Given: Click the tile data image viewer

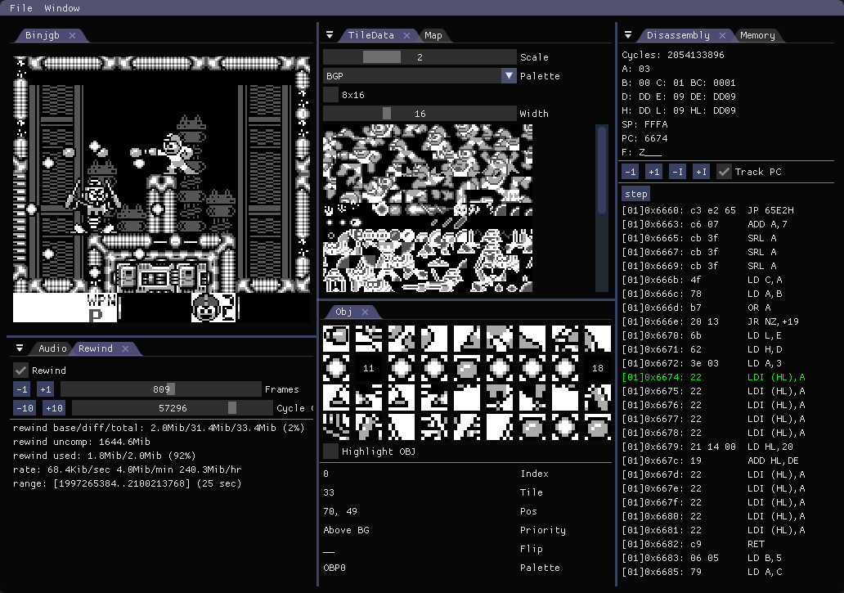Looking at the screenshot, I should point(428,209).
